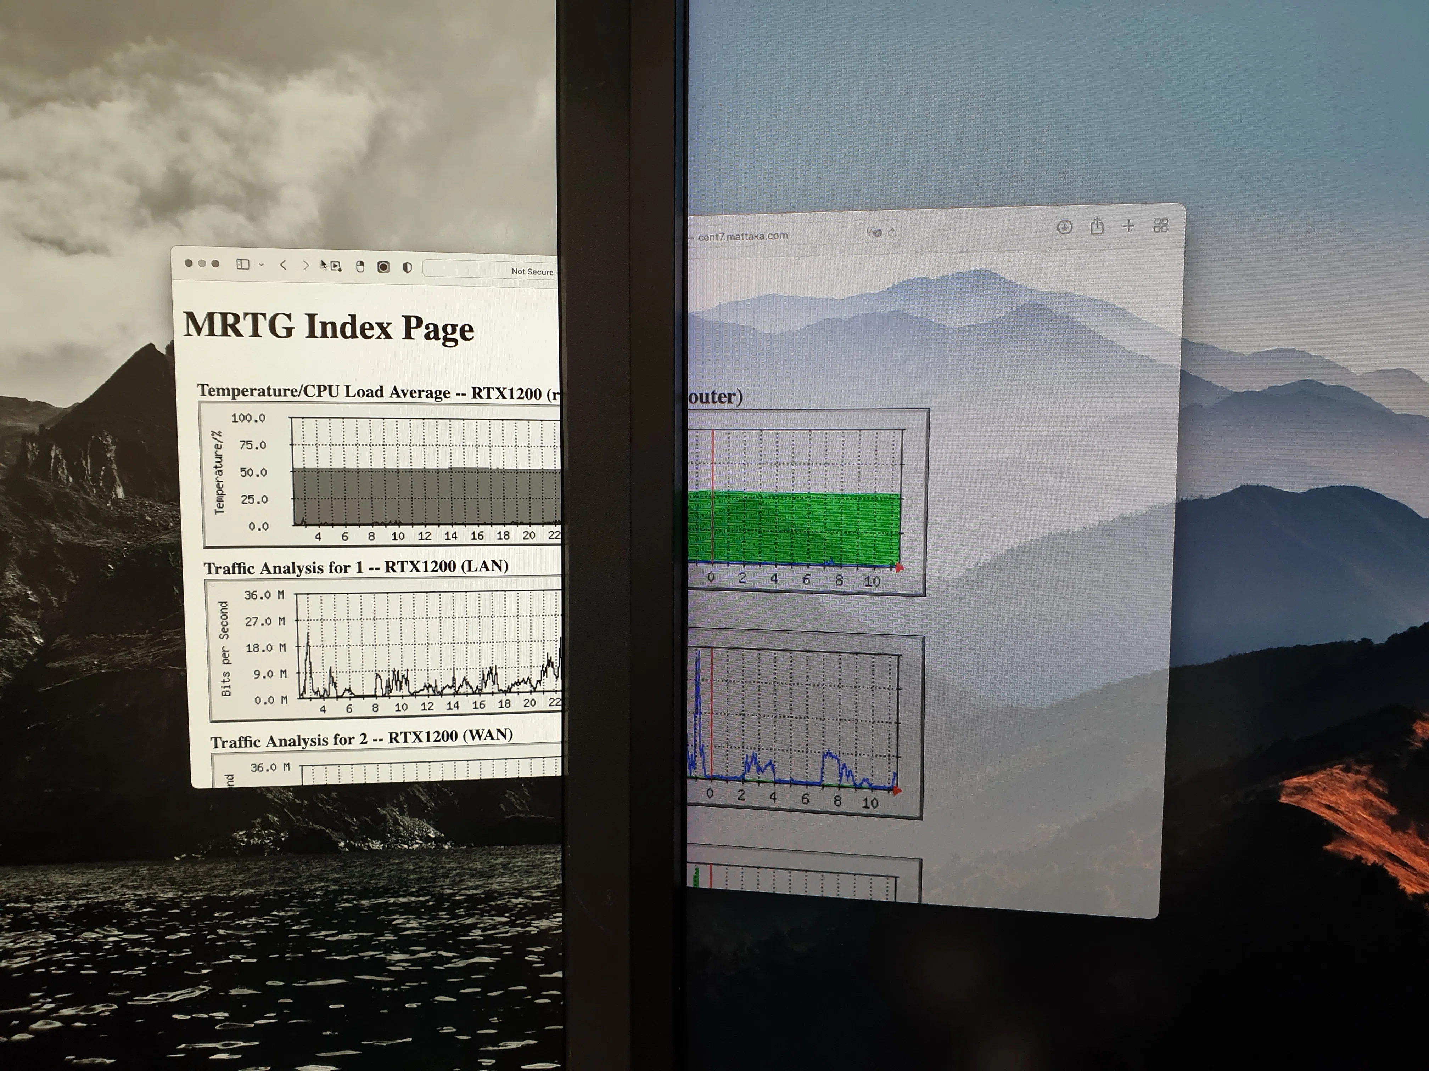Open the Share icon

[1096, 226]
